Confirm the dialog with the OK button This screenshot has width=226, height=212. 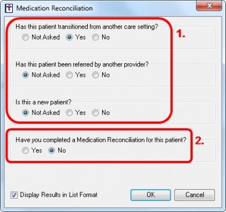[x=150, y=195]
